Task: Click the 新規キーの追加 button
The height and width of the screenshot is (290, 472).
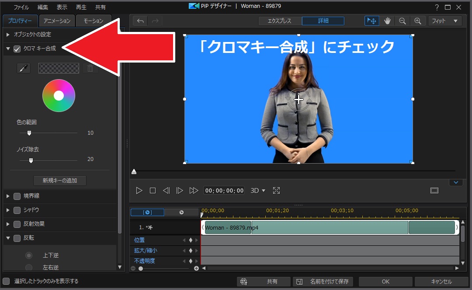Action: coord(59,180)
